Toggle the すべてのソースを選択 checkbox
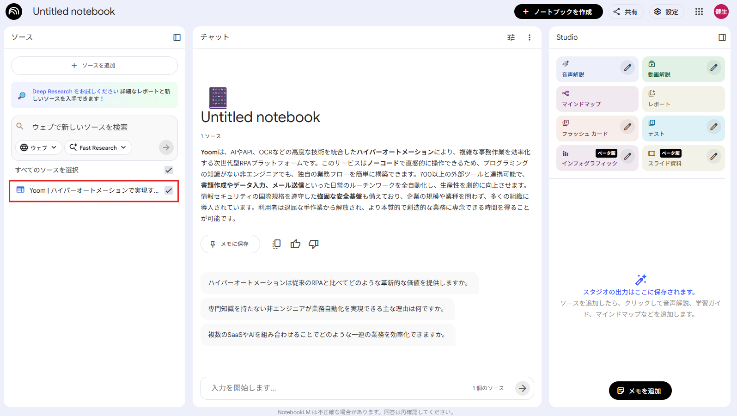737x416 pixels. pyautogui.click(x=169, y=170)
